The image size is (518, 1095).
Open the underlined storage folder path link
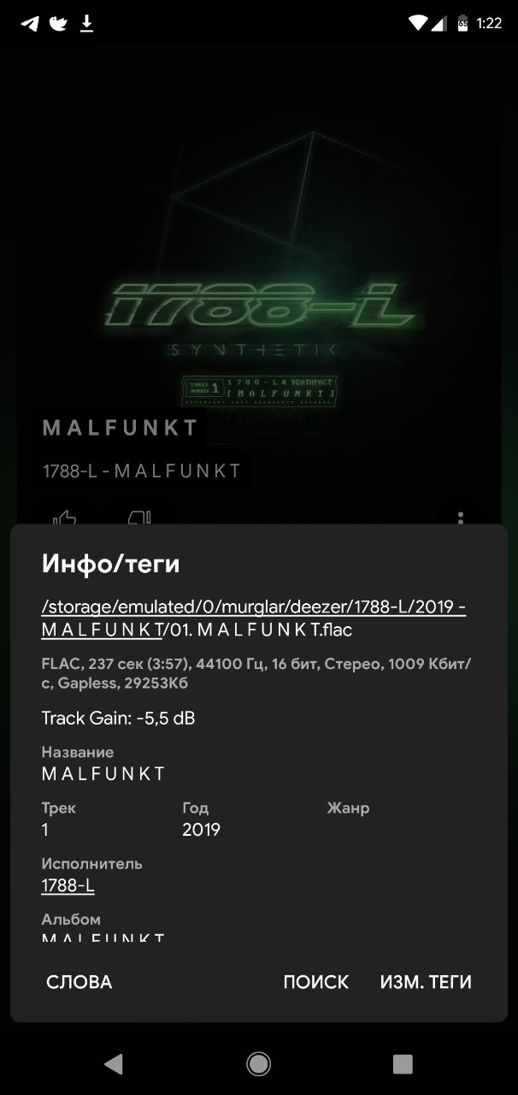coord(253,619)
